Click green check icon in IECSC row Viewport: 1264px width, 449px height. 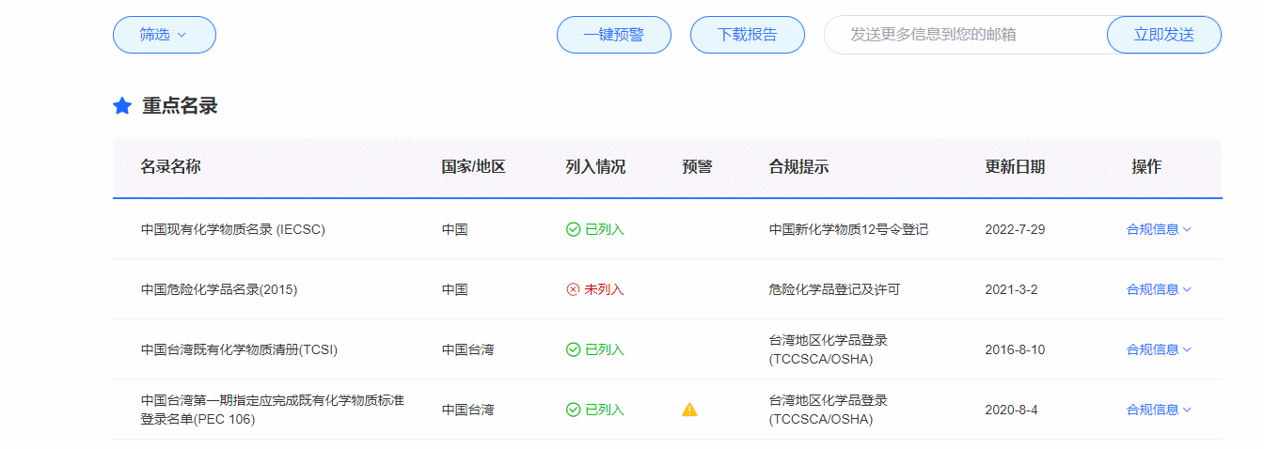[573, 229]
